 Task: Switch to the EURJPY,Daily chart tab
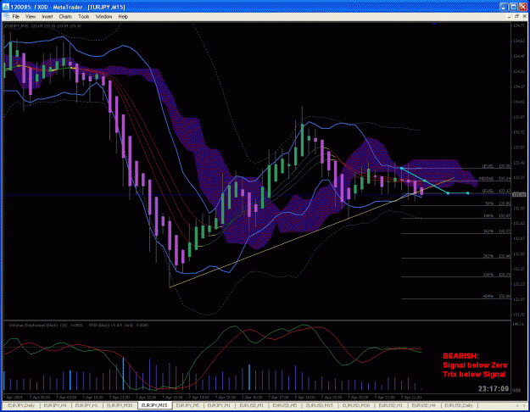pyautogui.click(x=21, y=405)
